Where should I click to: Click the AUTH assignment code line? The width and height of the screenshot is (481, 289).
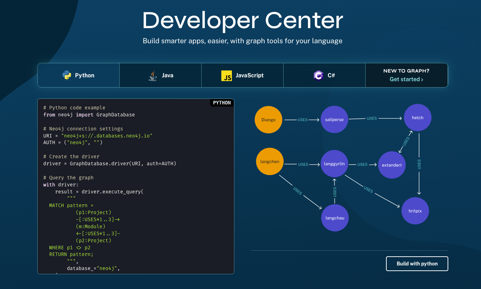pyautogui.click(x=73, y=143)
